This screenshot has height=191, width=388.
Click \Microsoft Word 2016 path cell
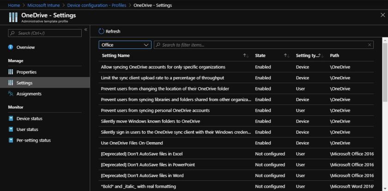click(x=352, y=186)
